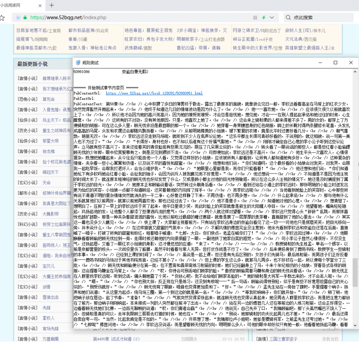
Task: Open 雪狼出击 novel link
Action: [x=50, y=297]
